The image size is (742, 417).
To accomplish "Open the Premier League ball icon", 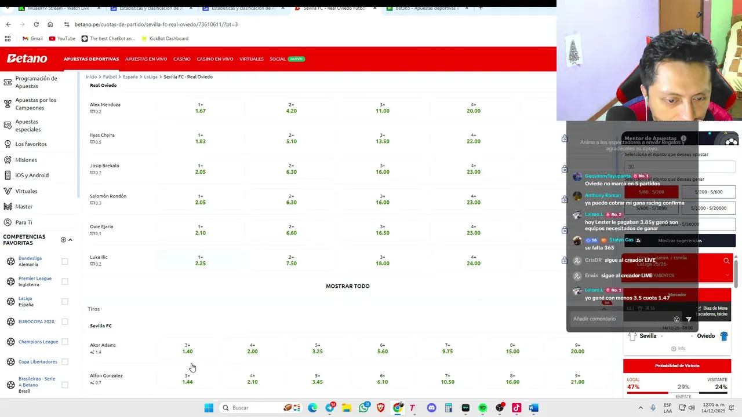I will click(10, 281).
